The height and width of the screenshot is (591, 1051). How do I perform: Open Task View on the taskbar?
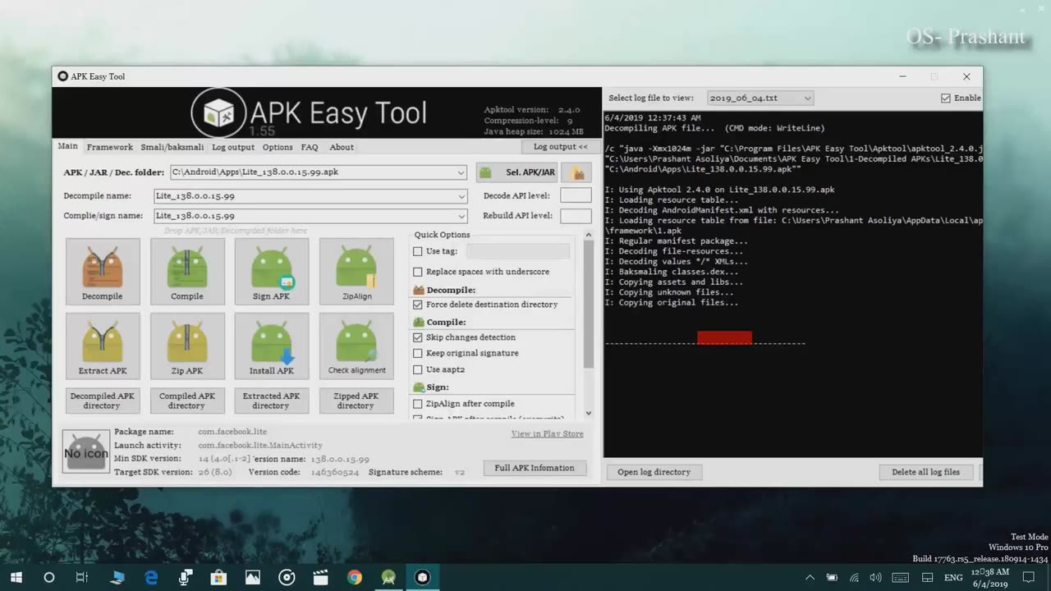(x=82, y=577)
